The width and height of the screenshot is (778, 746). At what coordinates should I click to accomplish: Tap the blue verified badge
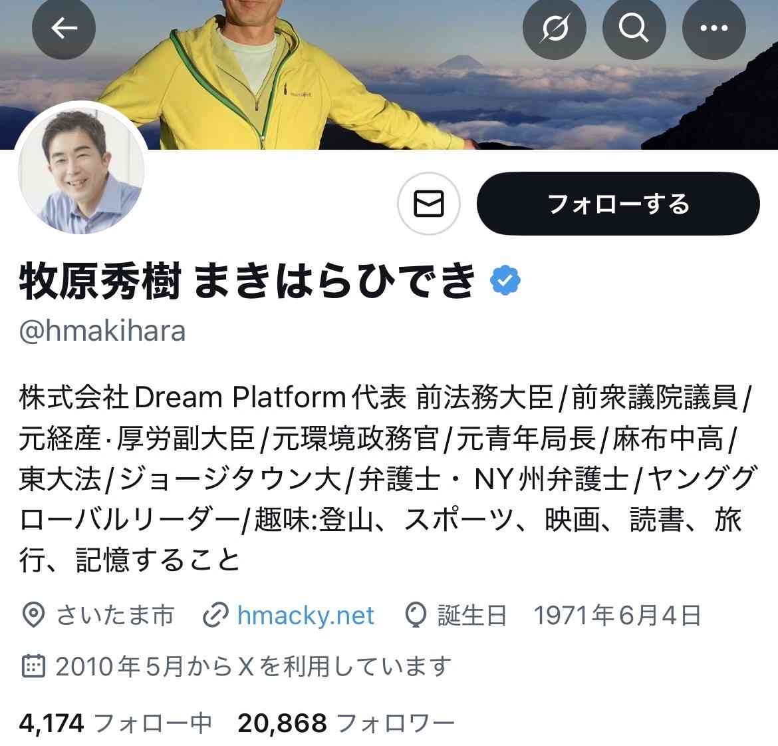505,281
